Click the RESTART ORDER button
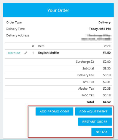 [95, 122]
